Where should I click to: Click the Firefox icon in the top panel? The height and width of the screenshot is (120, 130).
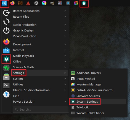coord(12,3)
